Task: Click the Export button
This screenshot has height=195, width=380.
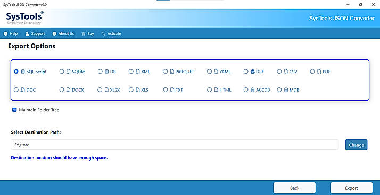Action: [x=351, y=188]
